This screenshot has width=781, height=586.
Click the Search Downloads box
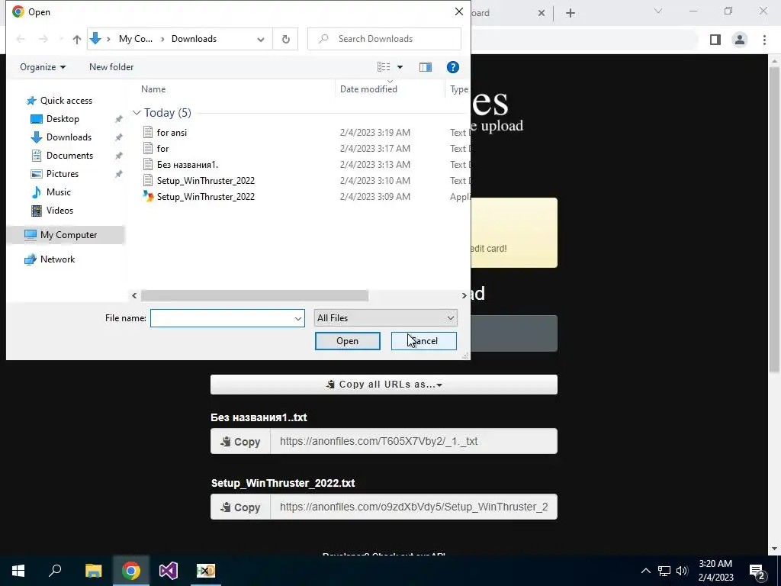coord(384,39)
